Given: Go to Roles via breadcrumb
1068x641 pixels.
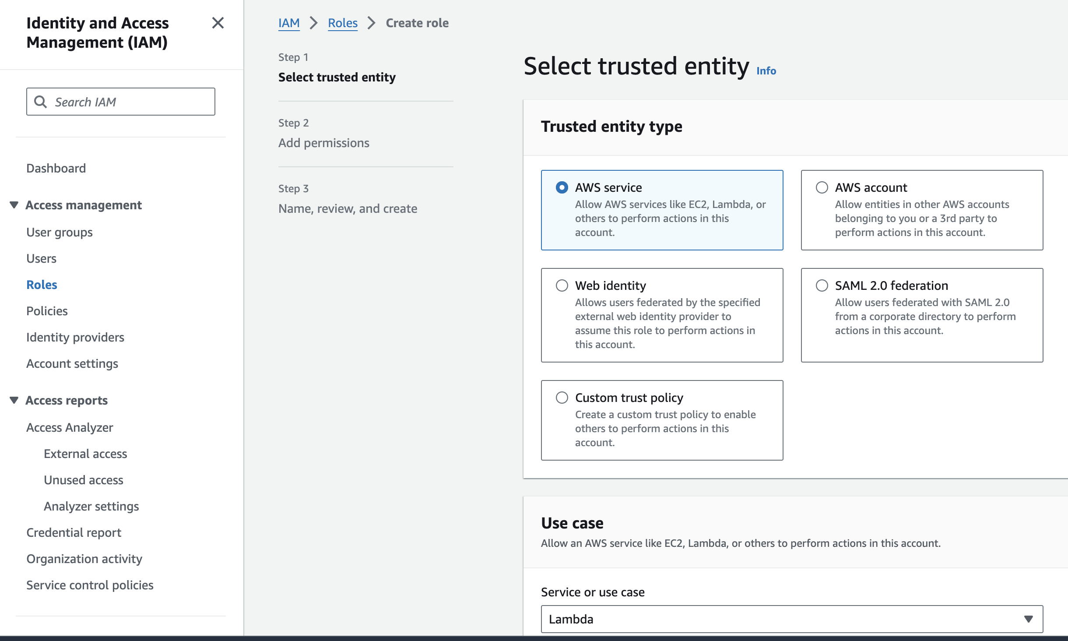Looking at the screenshot, I should click(343, 23).
